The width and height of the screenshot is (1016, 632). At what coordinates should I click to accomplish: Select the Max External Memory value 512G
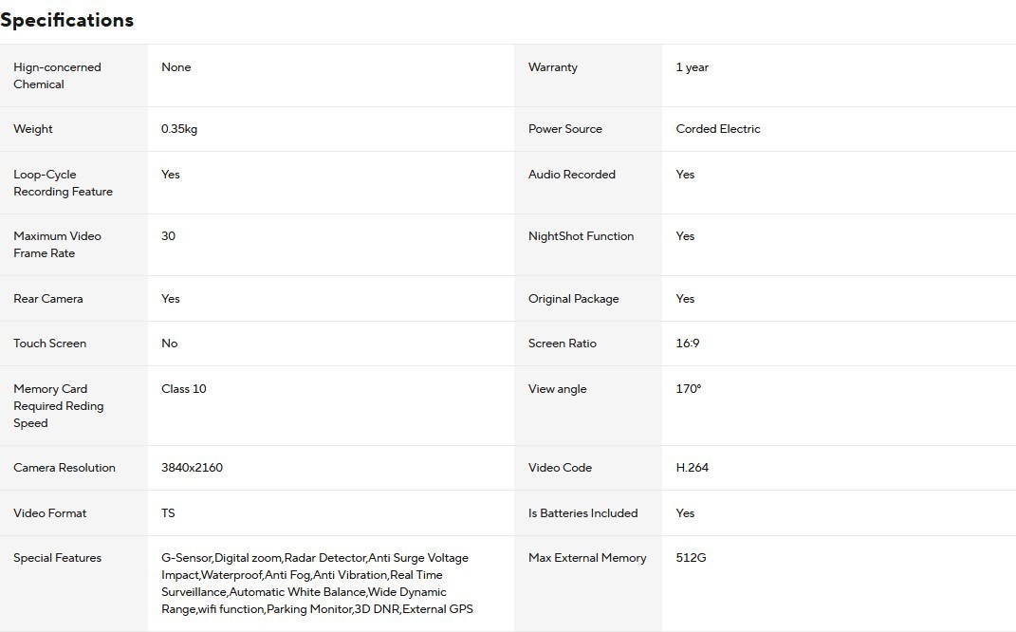pos(692,558)
